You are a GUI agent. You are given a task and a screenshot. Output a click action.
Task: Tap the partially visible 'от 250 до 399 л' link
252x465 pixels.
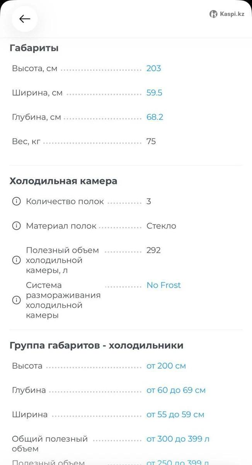coord(178,462)
